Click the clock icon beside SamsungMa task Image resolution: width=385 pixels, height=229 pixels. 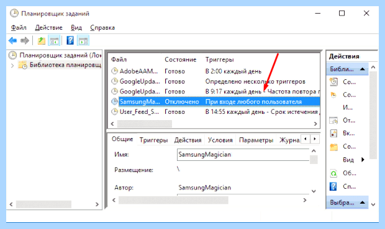(x=114, y=102)
